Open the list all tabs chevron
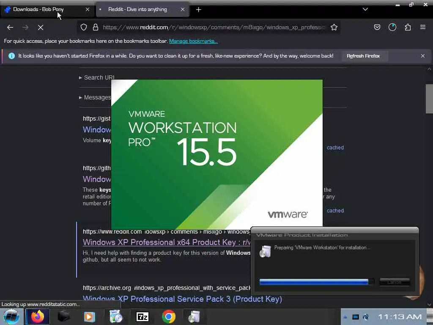The image size is (433, 325). [365, 9]
